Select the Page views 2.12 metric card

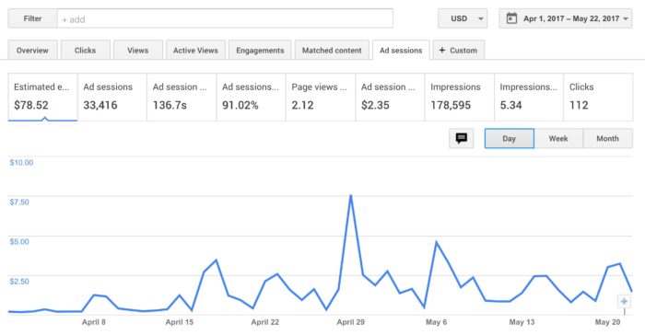point(320,97)
